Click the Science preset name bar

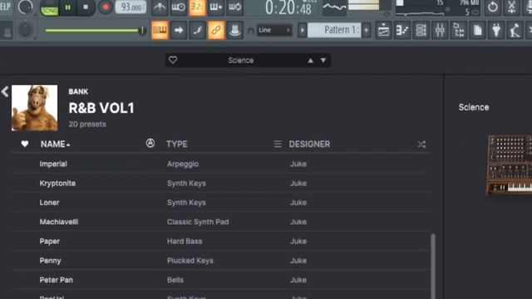[x=241, y=61]
